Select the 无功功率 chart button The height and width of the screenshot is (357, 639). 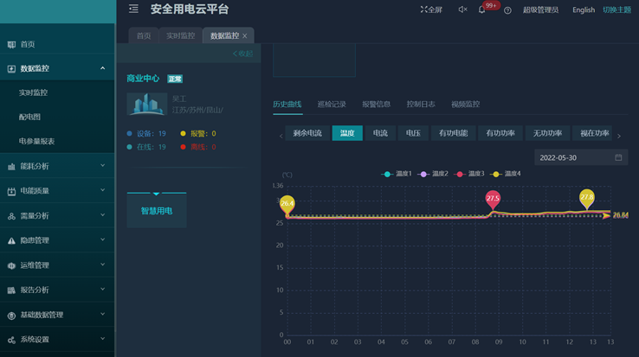(547, 133)
